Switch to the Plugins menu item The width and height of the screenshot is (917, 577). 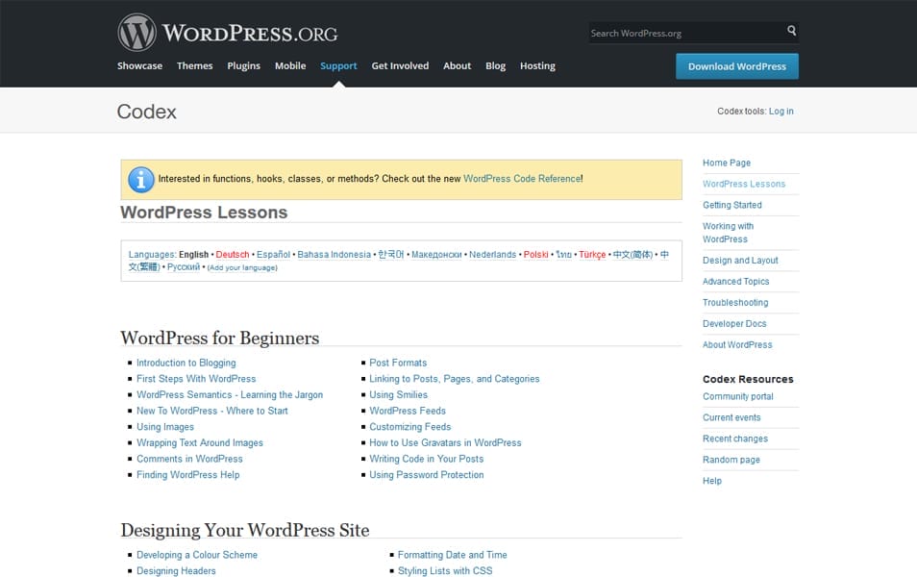(243, 65)
